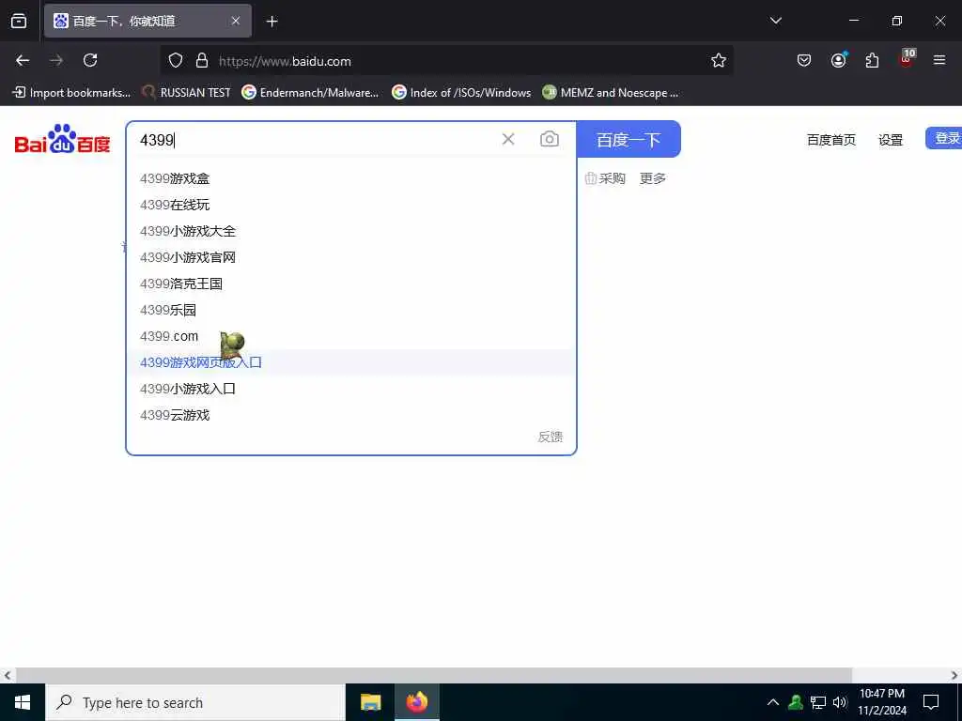The image size is (962, 721).
Task: Open the Firefox application menu
Action: coord(939,60)
